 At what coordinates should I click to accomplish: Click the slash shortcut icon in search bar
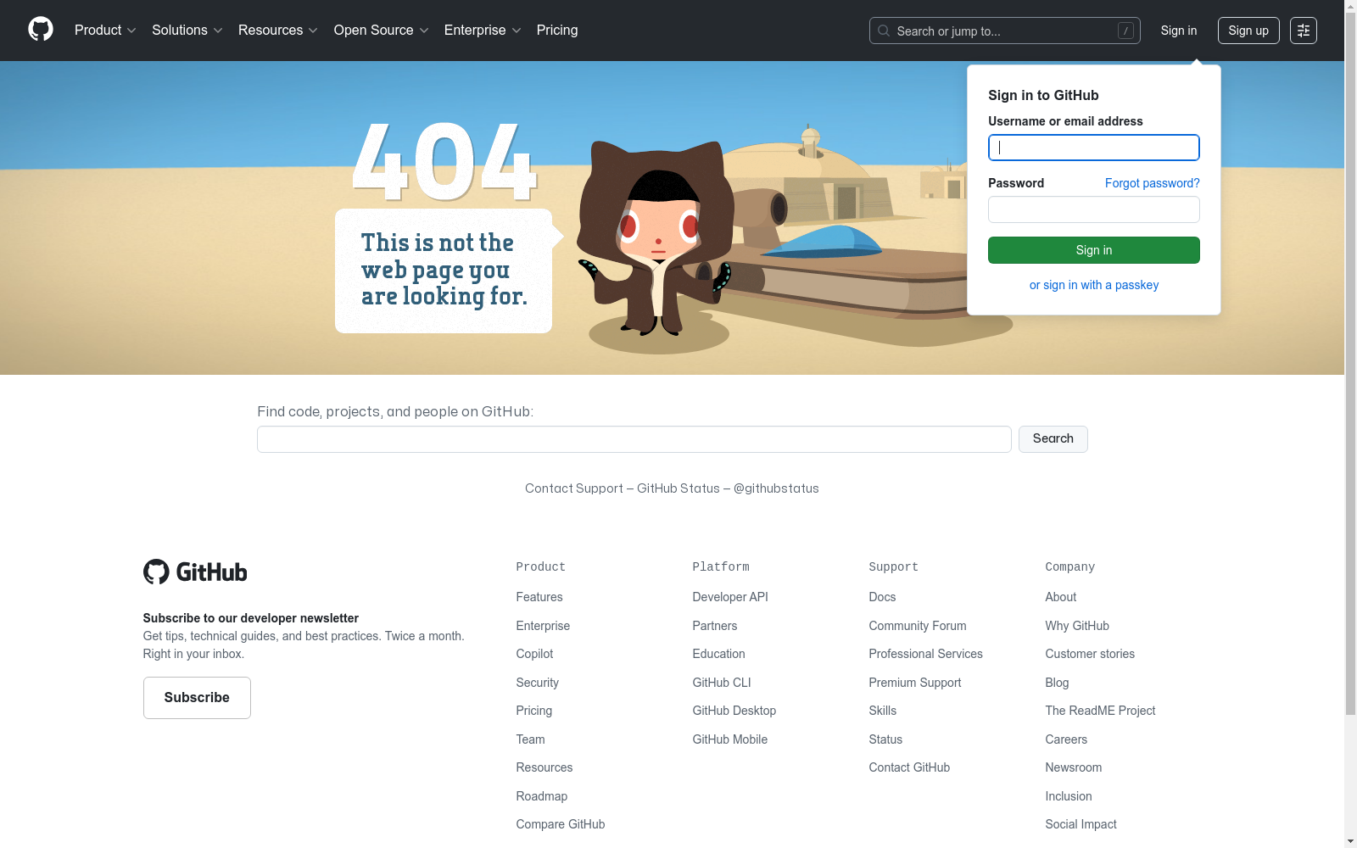(x=1125, y=31)
